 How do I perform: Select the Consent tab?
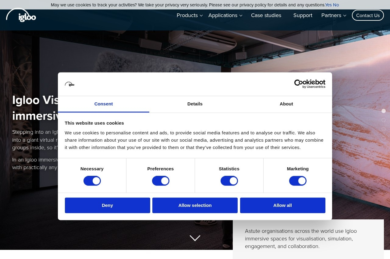[x=104, y=104]
